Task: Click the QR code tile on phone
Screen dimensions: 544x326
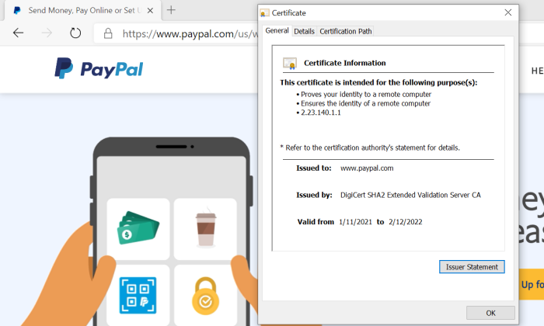Action: tap(138, 295)
